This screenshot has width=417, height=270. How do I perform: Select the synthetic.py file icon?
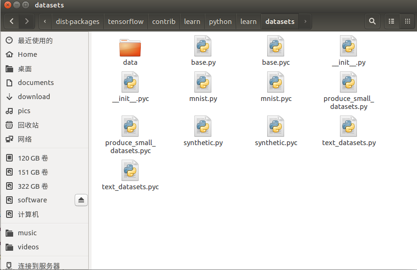tap(203, 126)
